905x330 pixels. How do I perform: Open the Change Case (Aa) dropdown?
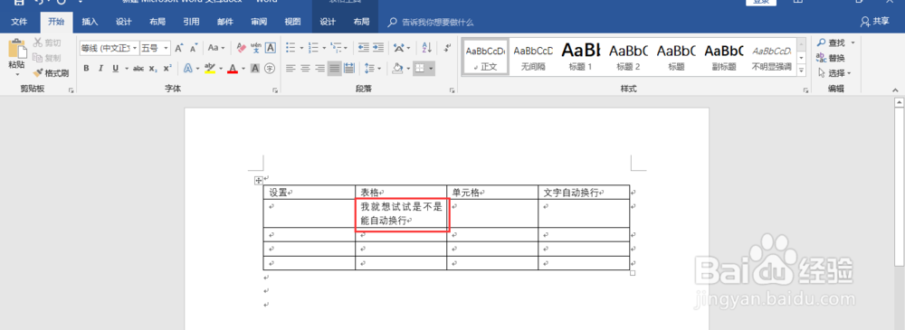[216, 48]
